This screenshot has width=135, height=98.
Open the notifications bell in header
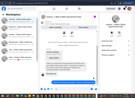124,9
